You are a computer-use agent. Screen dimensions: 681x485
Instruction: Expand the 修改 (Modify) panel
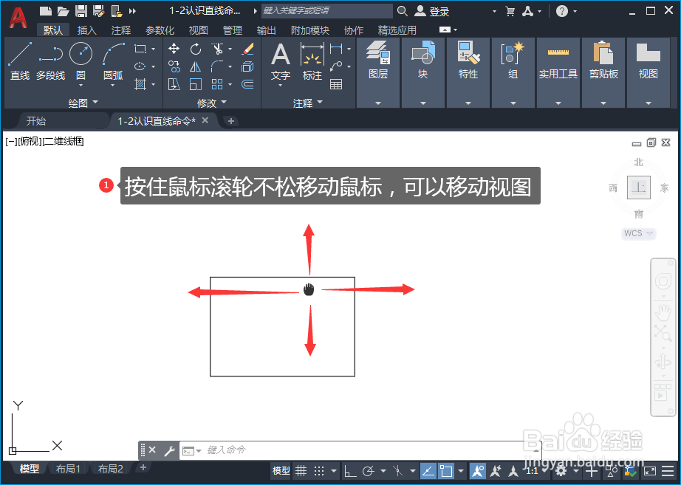(x=212, y=103)
